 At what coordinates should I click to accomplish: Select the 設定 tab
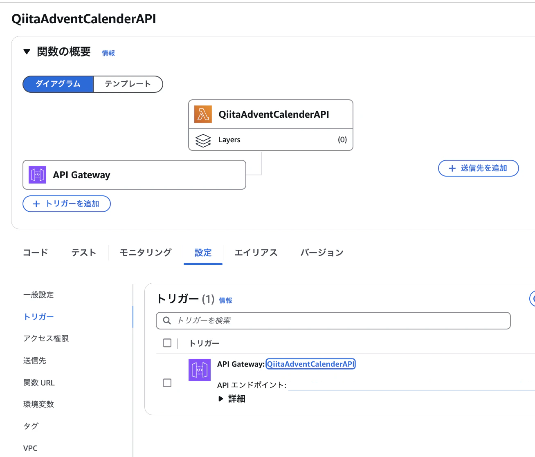[203, 253]
